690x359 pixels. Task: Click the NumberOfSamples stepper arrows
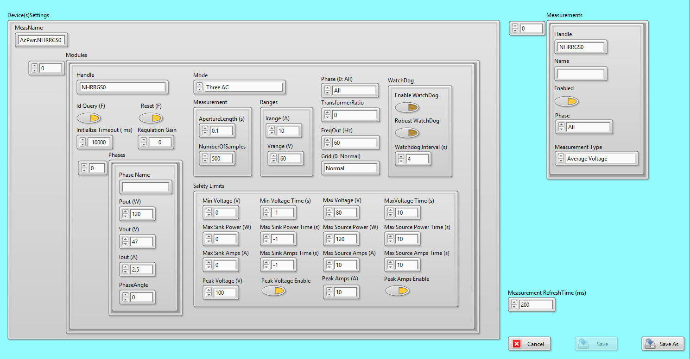205,159
